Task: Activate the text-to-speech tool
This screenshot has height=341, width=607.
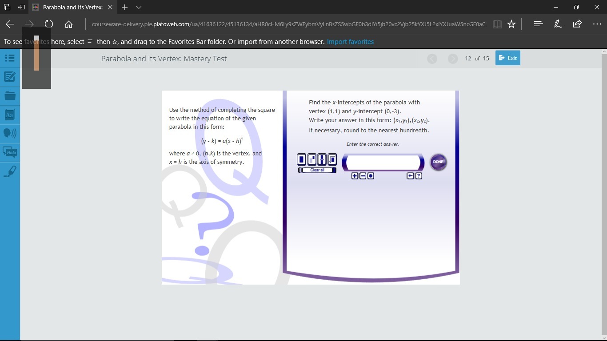Action: click(10, 133)
